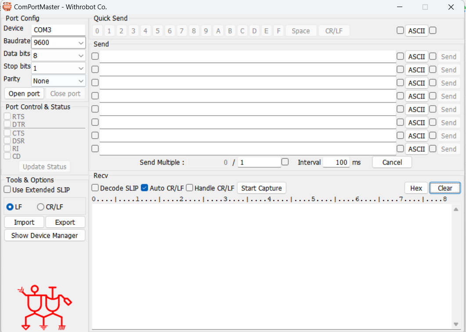Toggle the RTS checkbox
Viewport: 466px width, 332px height.
[x=7, y=117]
